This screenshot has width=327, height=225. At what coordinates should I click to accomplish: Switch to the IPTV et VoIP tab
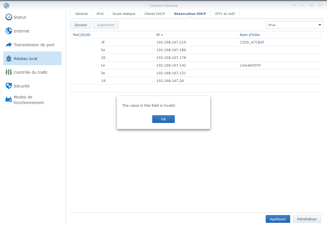pyautogui.click(x=225, y=14)
